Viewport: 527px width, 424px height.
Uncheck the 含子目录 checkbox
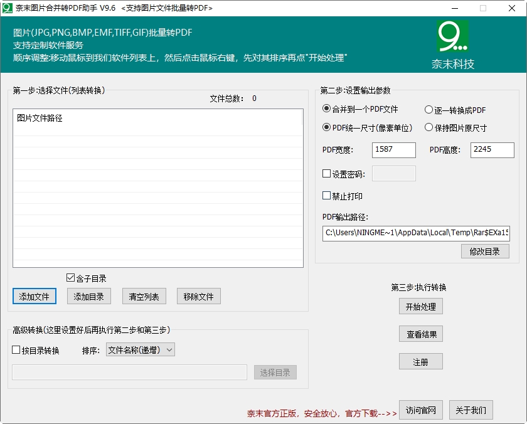(70, 278)
